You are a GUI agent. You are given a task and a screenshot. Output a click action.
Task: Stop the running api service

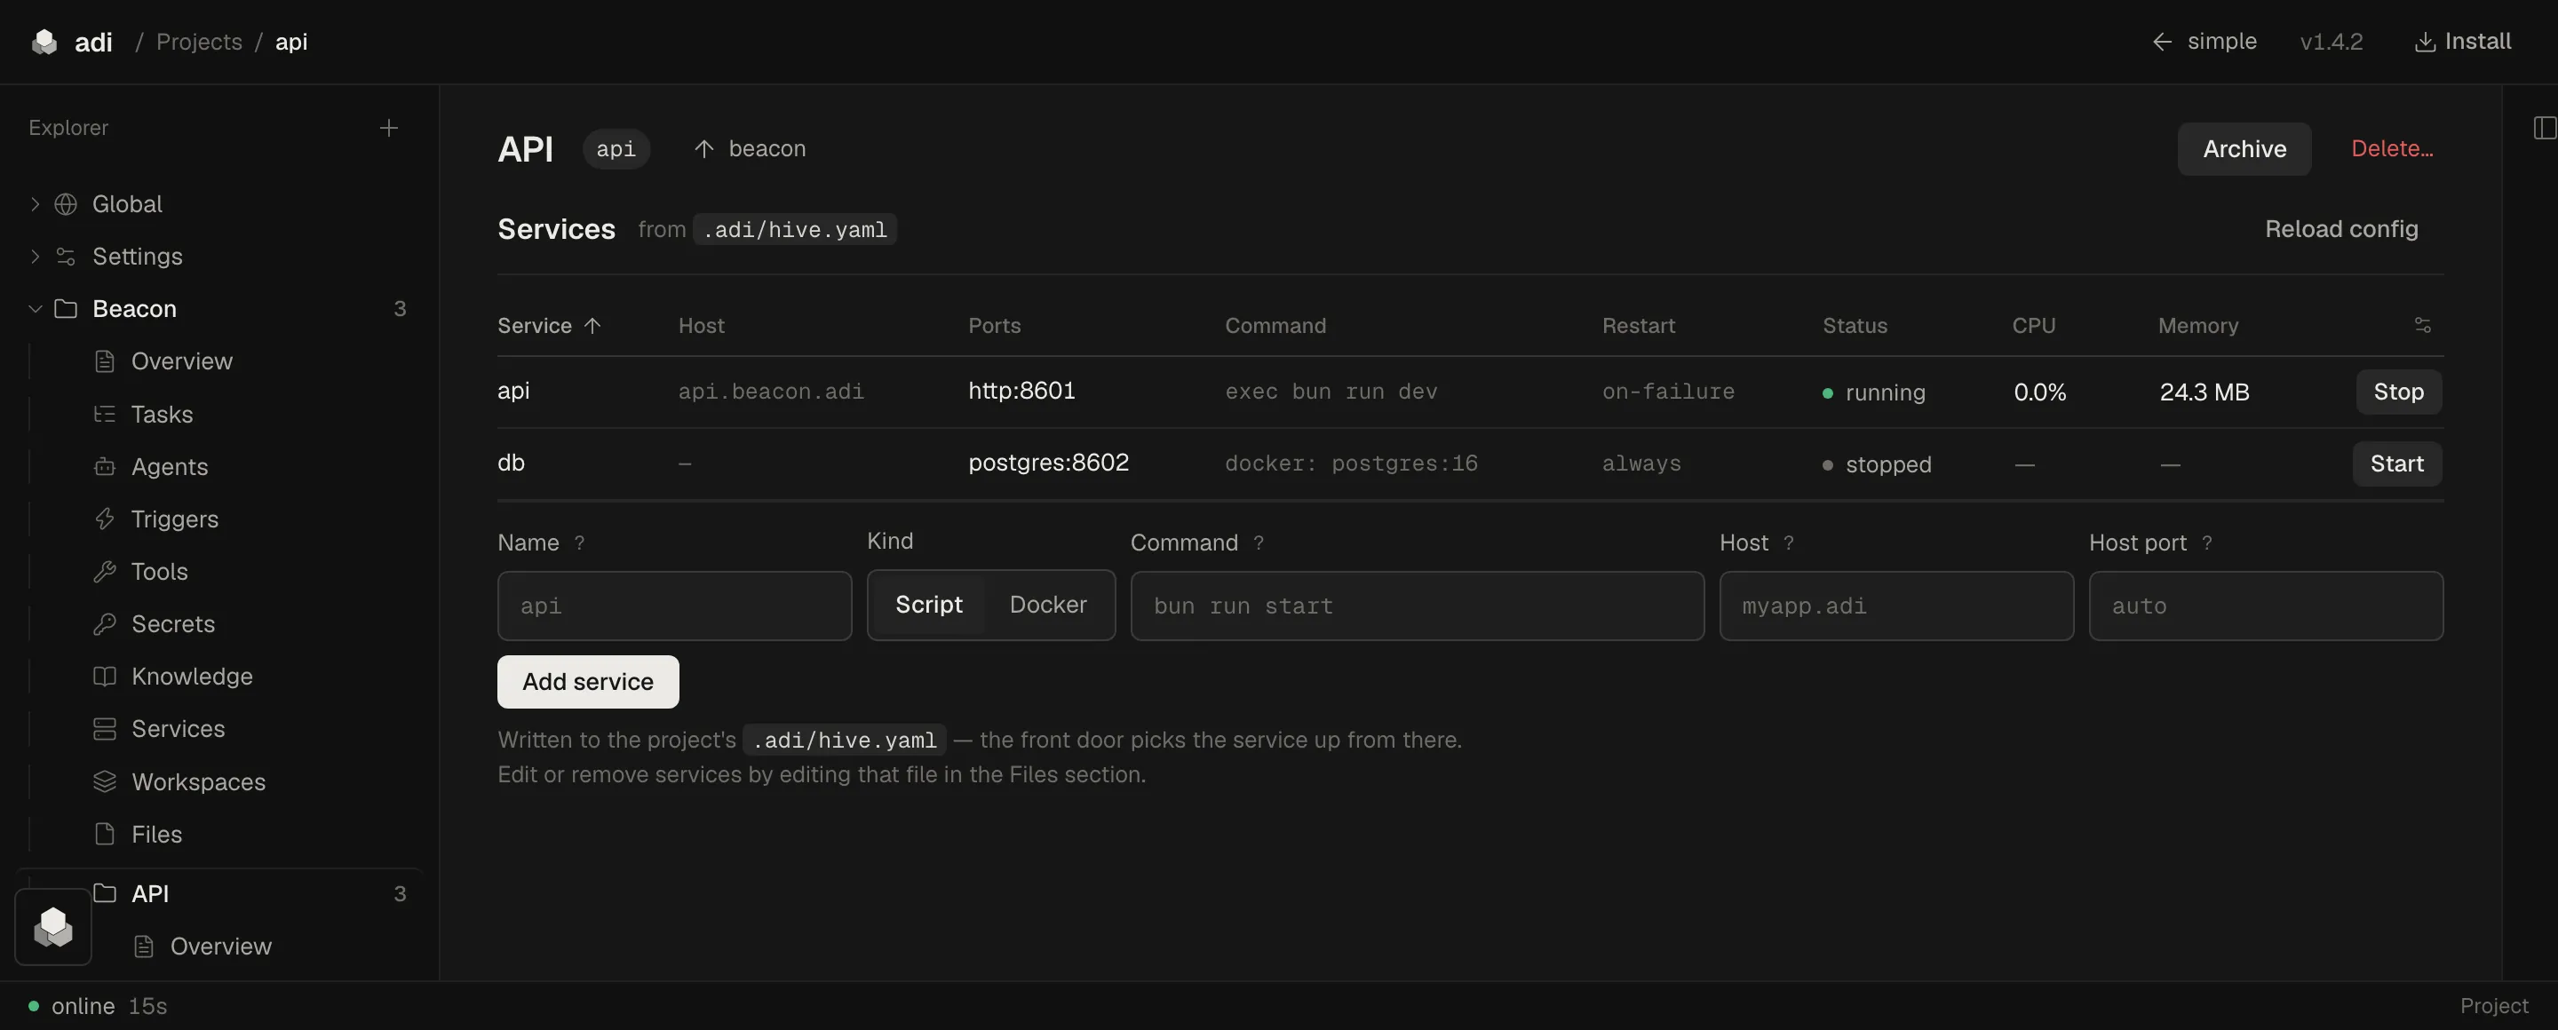click(2398, 392)
